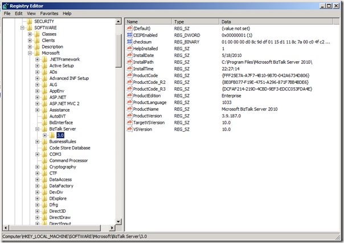Click the ProductVersion value icon
The height and width of the screenshot is (243, 344).
tap(129, 116)
